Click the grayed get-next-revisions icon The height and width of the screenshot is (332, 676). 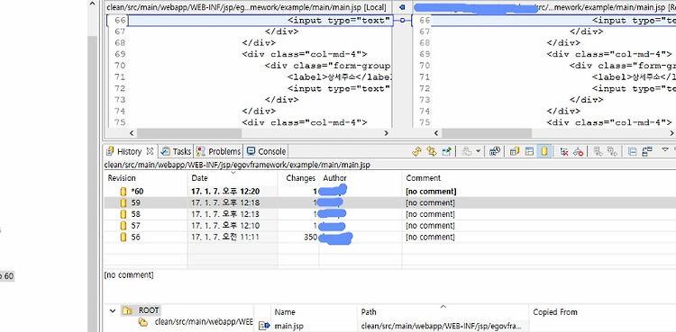598,151
